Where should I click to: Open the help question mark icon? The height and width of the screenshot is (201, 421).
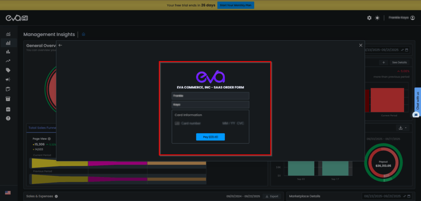8,118
